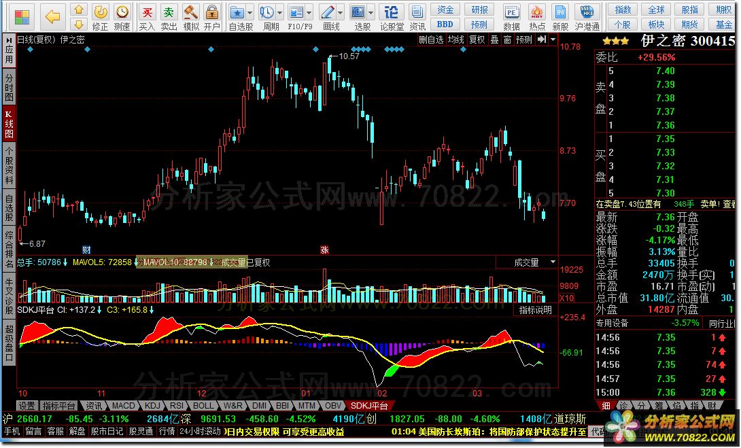This screenshot has height=448, width=741.
Task: Expand the 画线 drawing dropdown arrow
Action: pyautogui.click(x=341, y=13)
